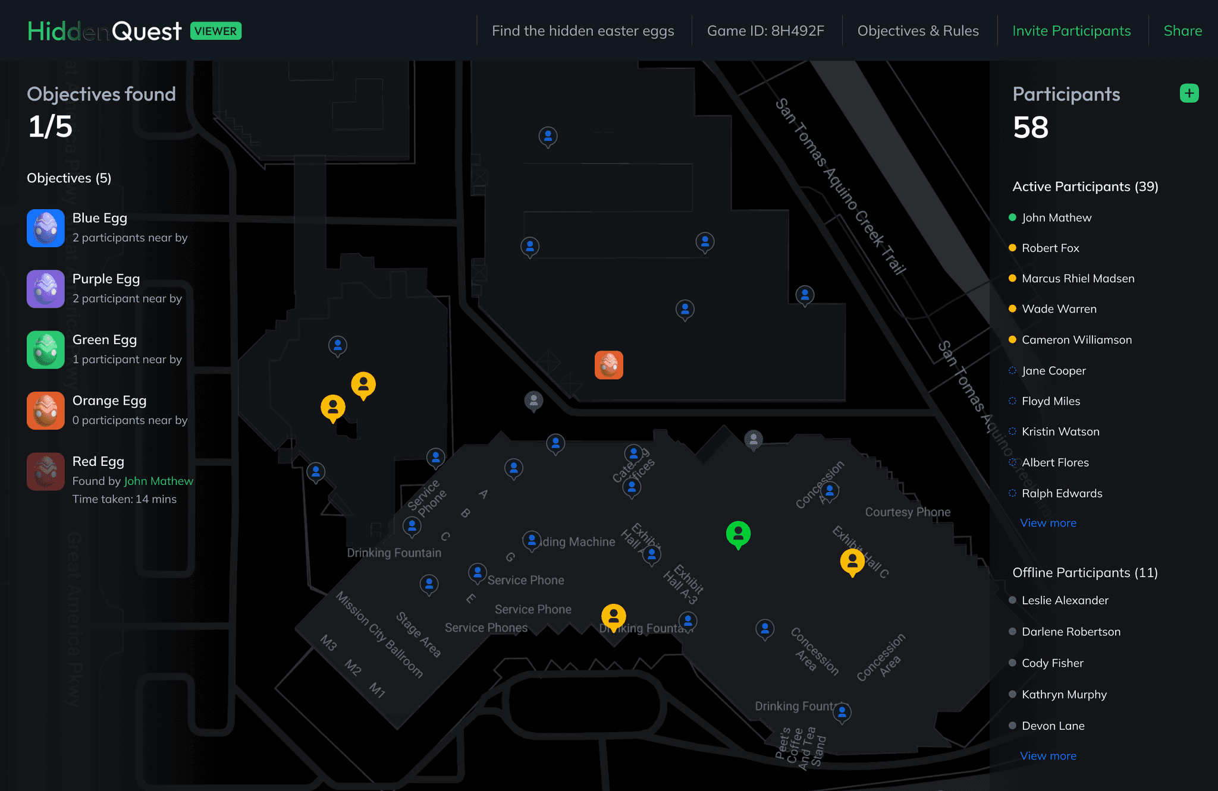This screenshot has width=1218, height=791.
Task: Select Robert Fox in active participants
Action: coord(1050,248)
